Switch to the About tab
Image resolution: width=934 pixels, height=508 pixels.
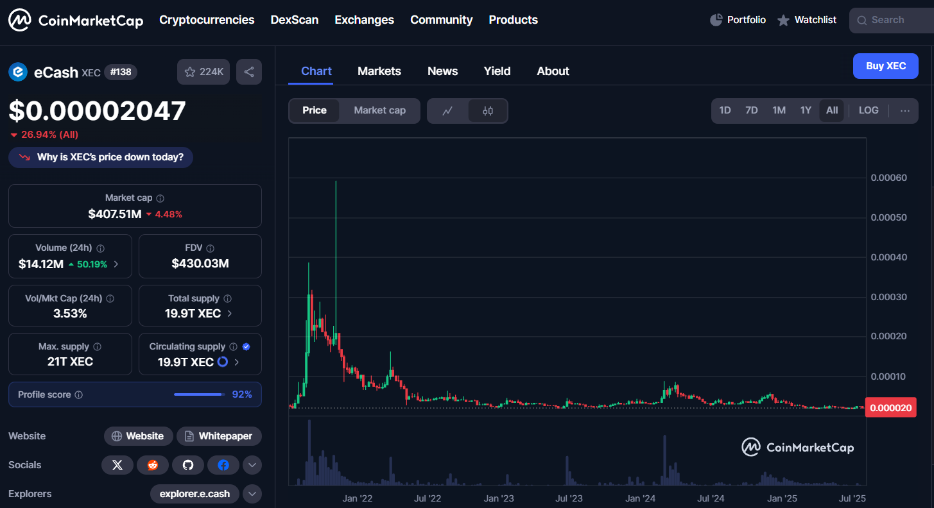(553, 71)
